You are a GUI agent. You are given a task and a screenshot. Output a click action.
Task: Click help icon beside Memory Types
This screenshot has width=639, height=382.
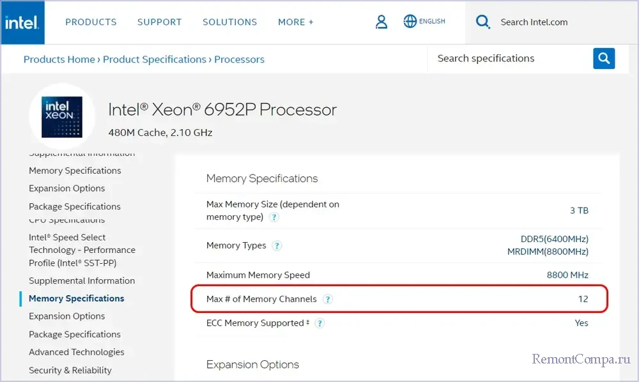point(277,246)
